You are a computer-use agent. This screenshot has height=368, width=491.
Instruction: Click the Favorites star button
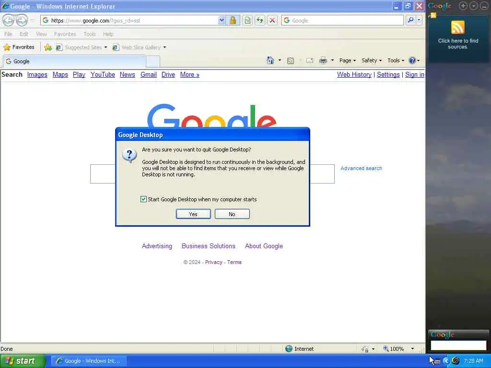point(19,47)
